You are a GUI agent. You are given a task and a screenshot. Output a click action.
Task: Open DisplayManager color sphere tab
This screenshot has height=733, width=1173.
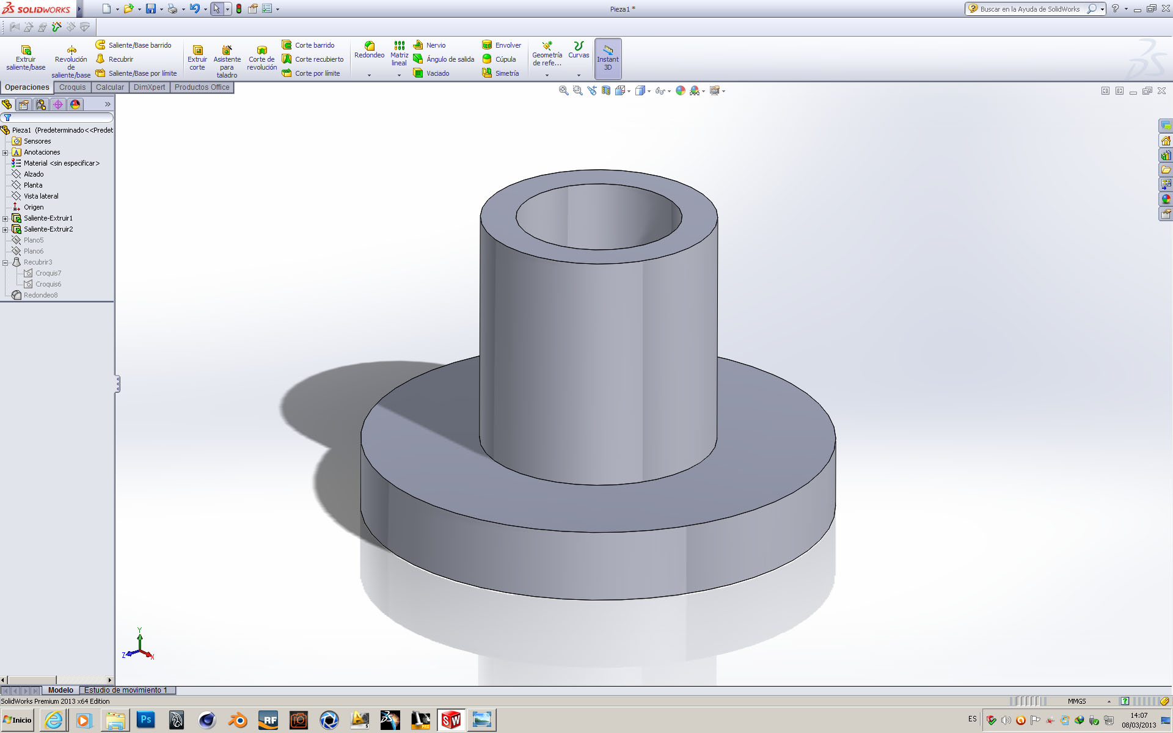pos(75,104)
